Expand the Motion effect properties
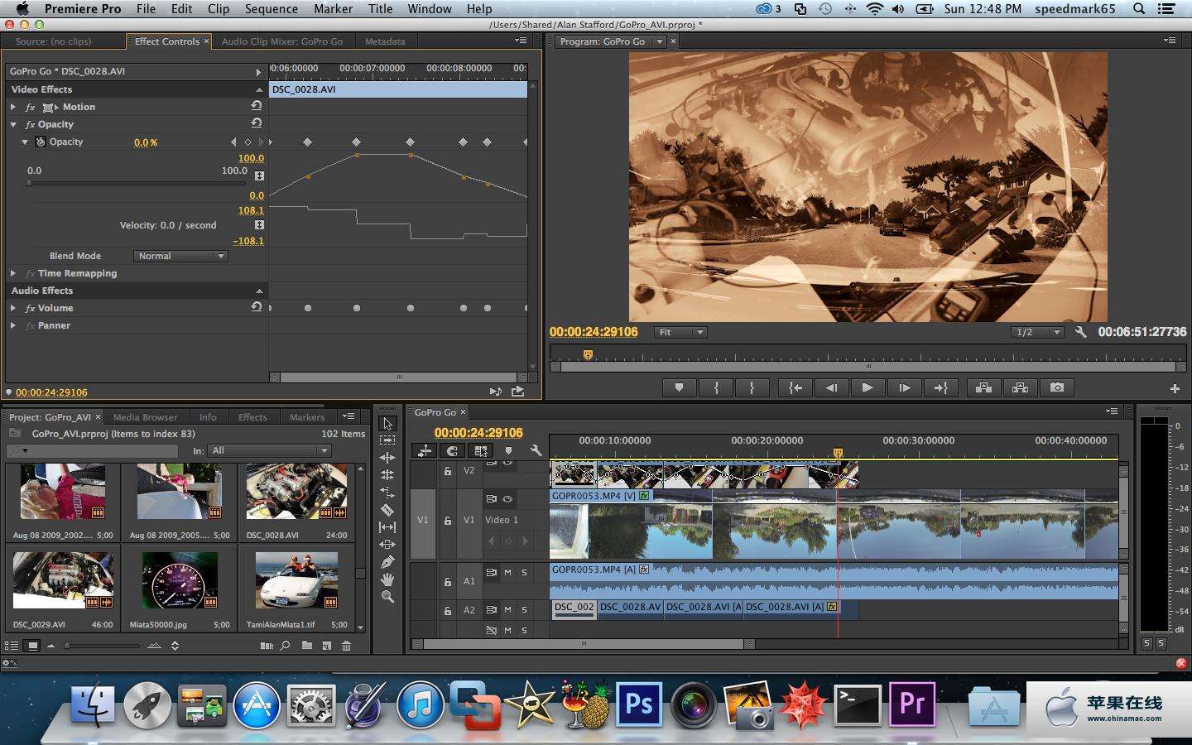1192x745 pixels. 13,107
